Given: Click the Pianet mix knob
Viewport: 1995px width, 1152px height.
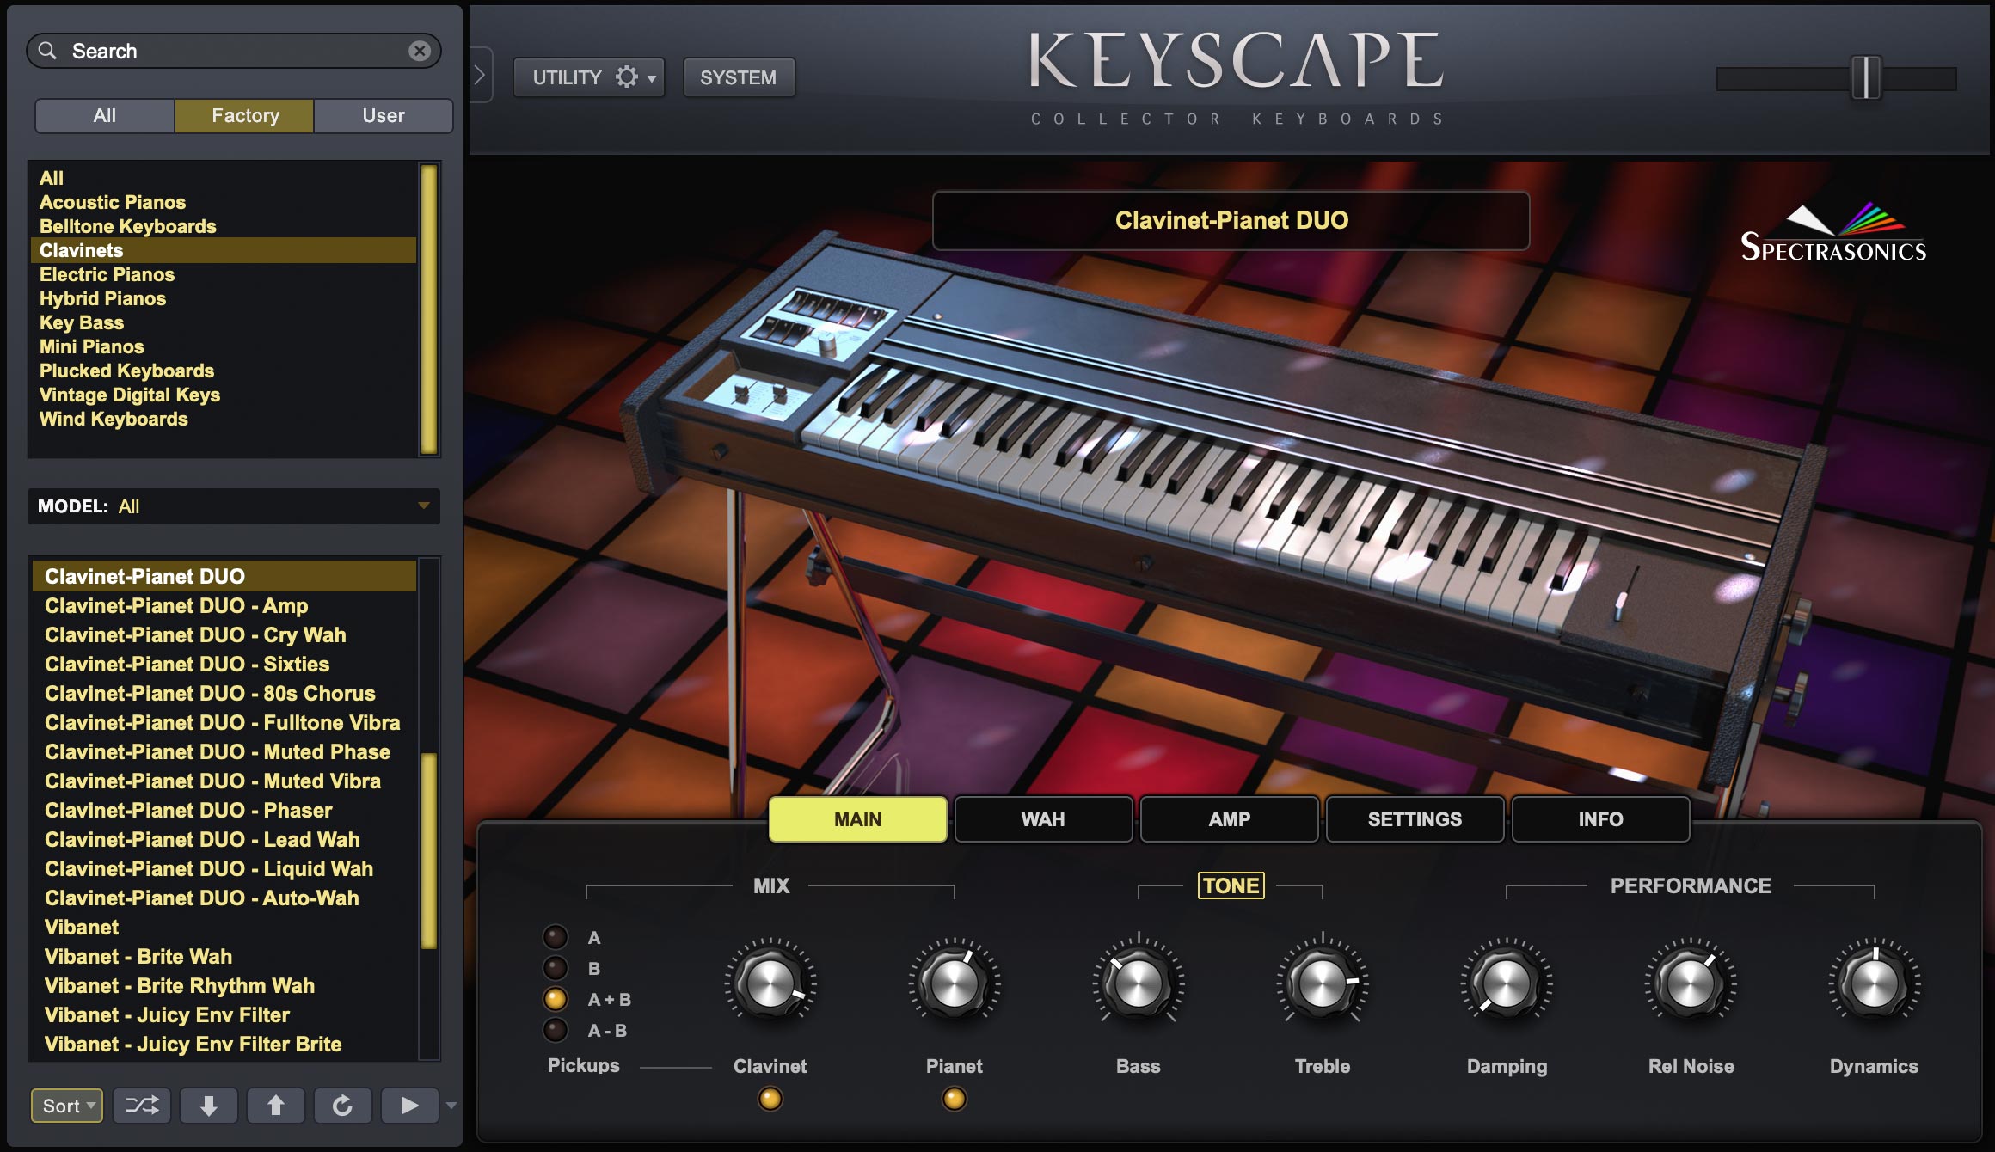Looking at the screenshot, I should coord(955,983).
